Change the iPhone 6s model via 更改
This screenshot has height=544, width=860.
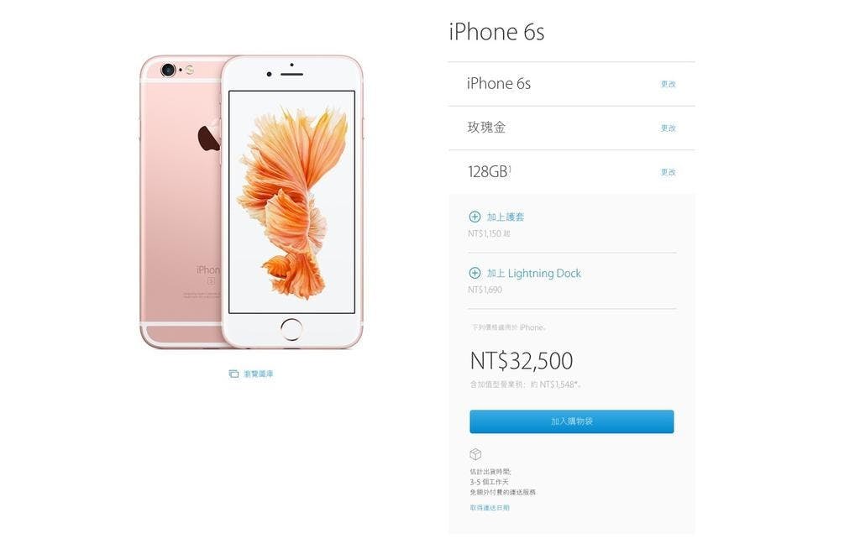(668, 84)
